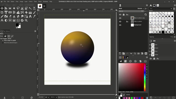The height and width of the screenshot is (99, 176).
Task: Select the Curves tool
Action: [18, 20]
